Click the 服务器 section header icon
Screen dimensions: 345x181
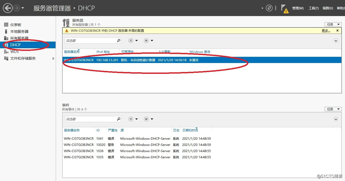point(66,23)
